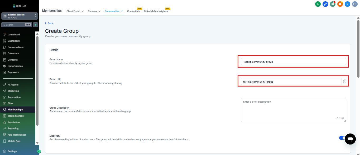
Task: Open Automation in the sidebar
Action: click(14, 97)
